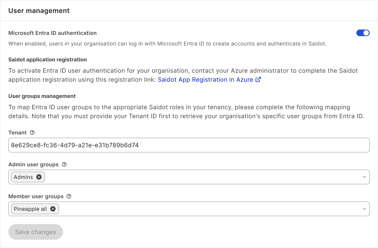Viewport: 378px width, 248px height.
Task: Click the User groups management heading
Action: point(42,96)
